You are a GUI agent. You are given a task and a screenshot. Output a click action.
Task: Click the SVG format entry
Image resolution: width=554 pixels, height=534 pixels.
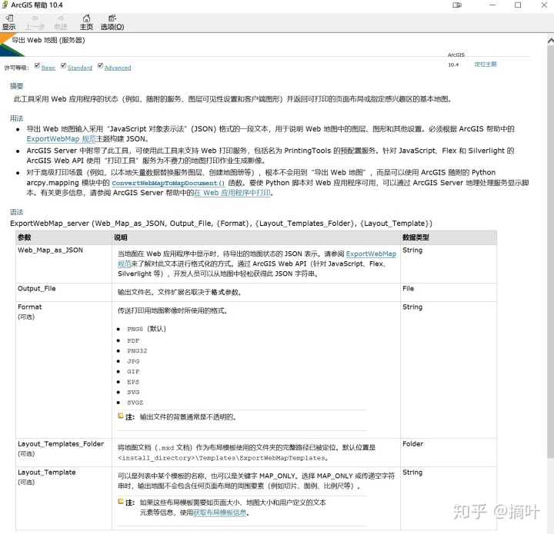133,392
